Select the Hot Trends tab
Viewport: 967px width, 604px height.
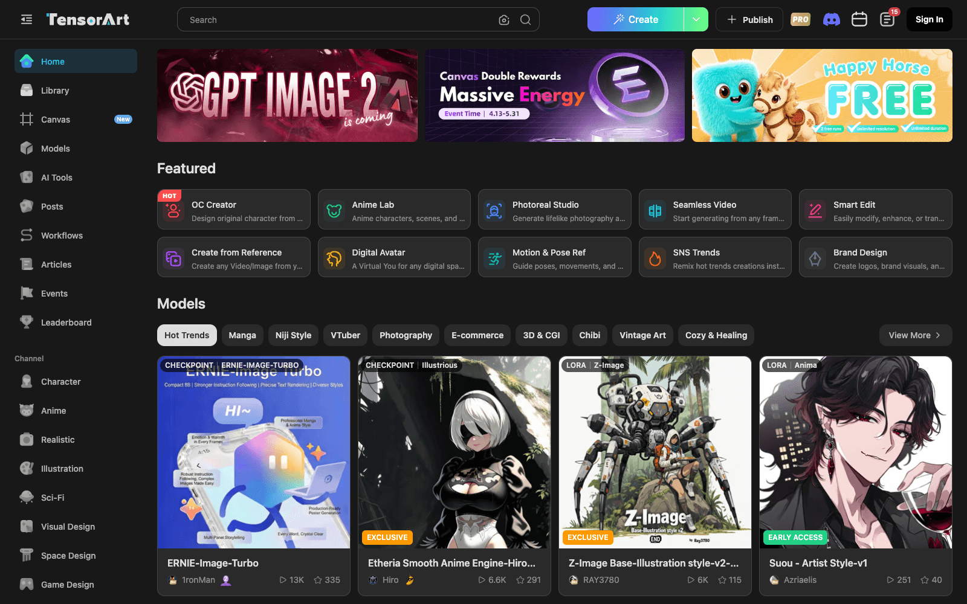click(x=187, y=335)
